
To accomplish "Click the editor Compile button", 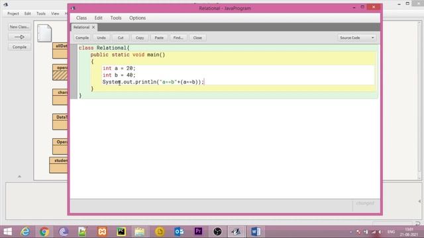I will (82, 38).
